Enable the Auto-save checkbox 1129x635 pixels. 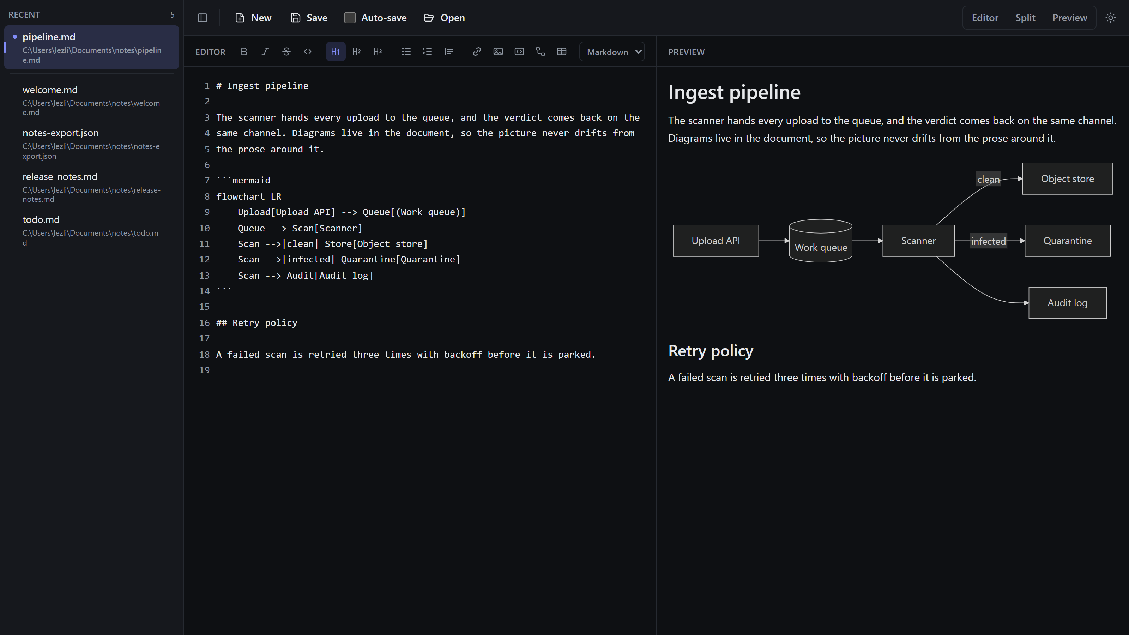tap(350, 18)
